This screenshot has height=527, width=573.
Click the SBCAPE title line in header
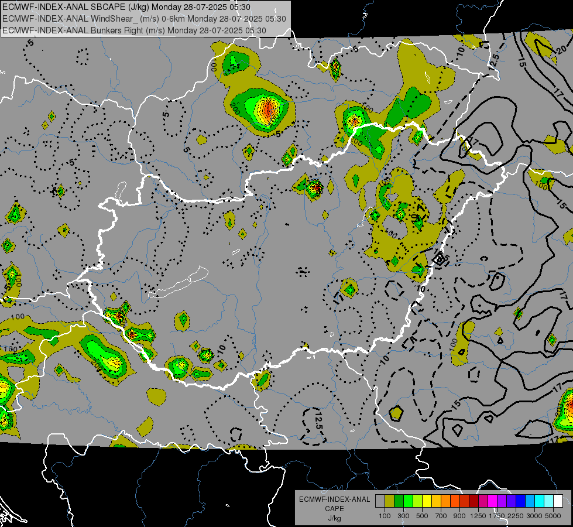tap(126, 7)
